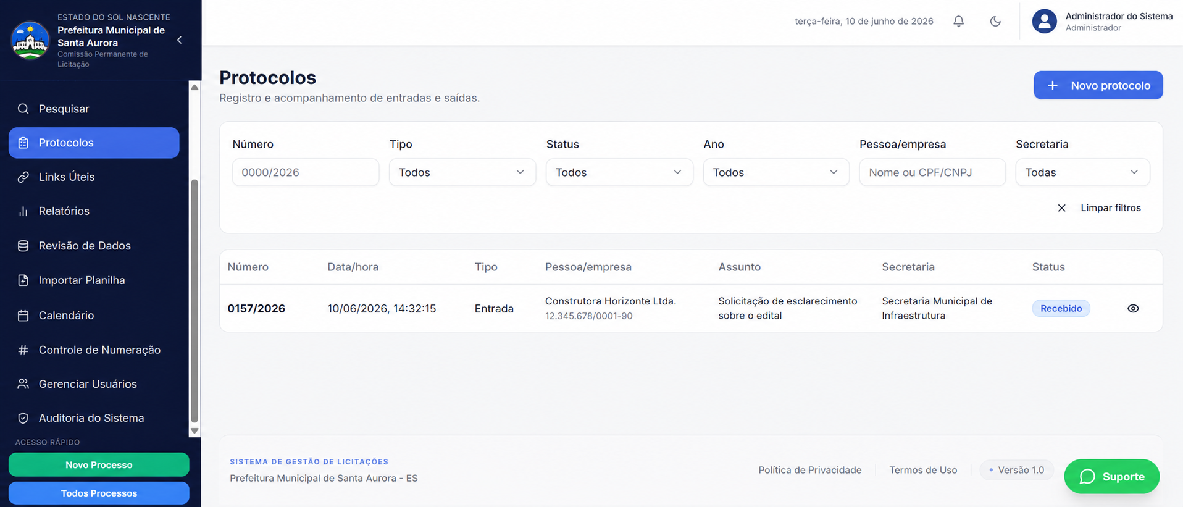Image resolution: width=1183 pixels, height=507 pixels.
Task: Click the plus icon in Novo protocolo
Action: click(1053, 85)
